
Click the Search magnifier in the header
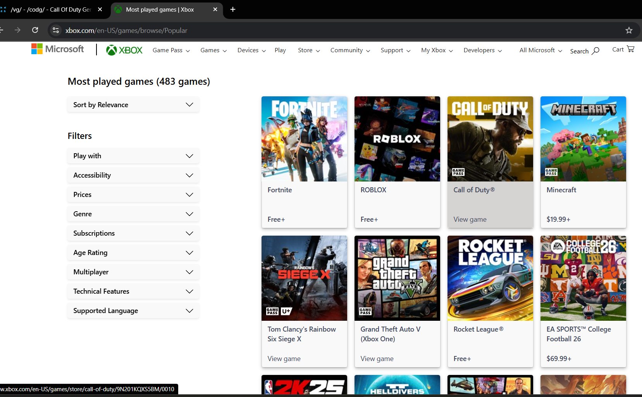(x=585, y=51)
